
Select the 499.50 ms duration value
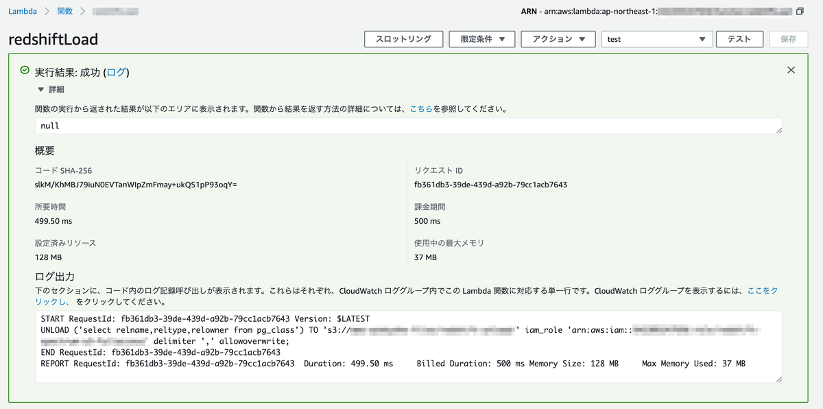(53, 221)
